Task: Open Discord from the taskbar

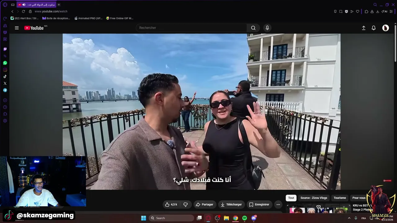Action: (254, 218)
